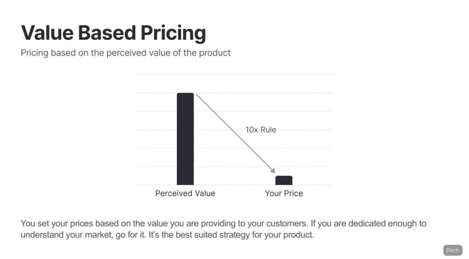This screenshot has height=259, width=469.
Task: Select the '10x Rule' annotation text
Action: 261,130
